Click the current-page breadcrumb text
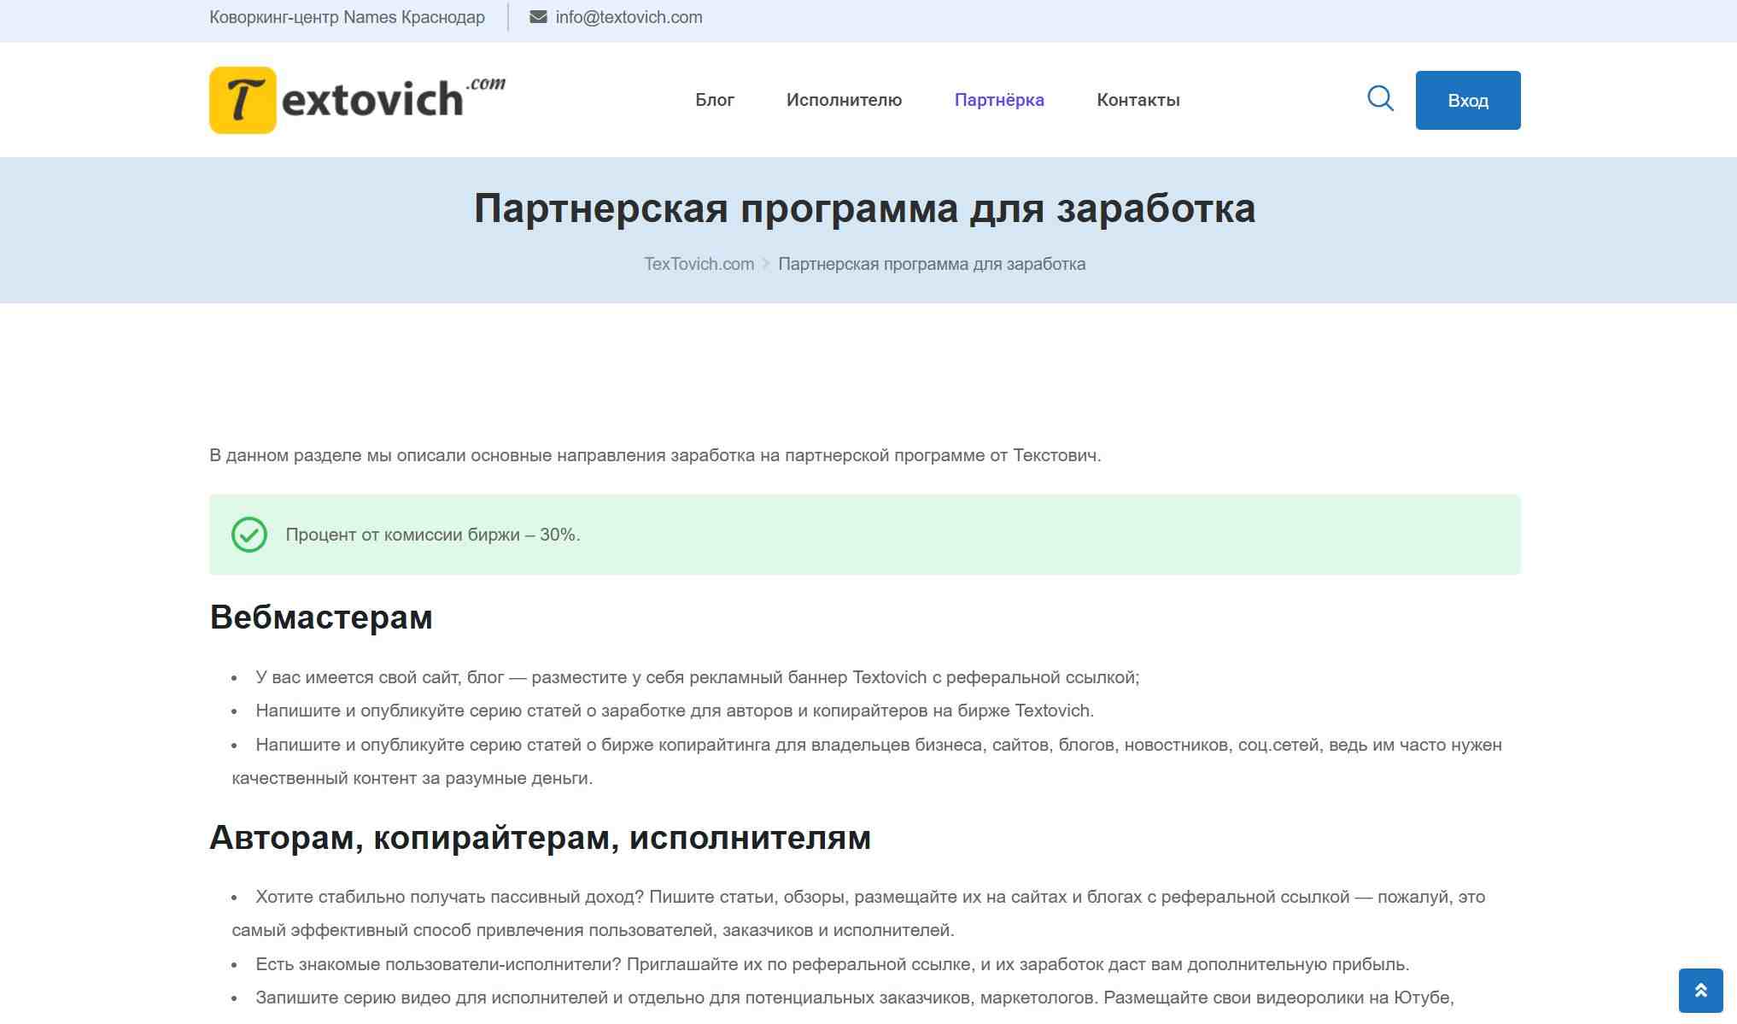This screenshot has height=1024, width=1737. pyautogui.click(x=932, y=264)
